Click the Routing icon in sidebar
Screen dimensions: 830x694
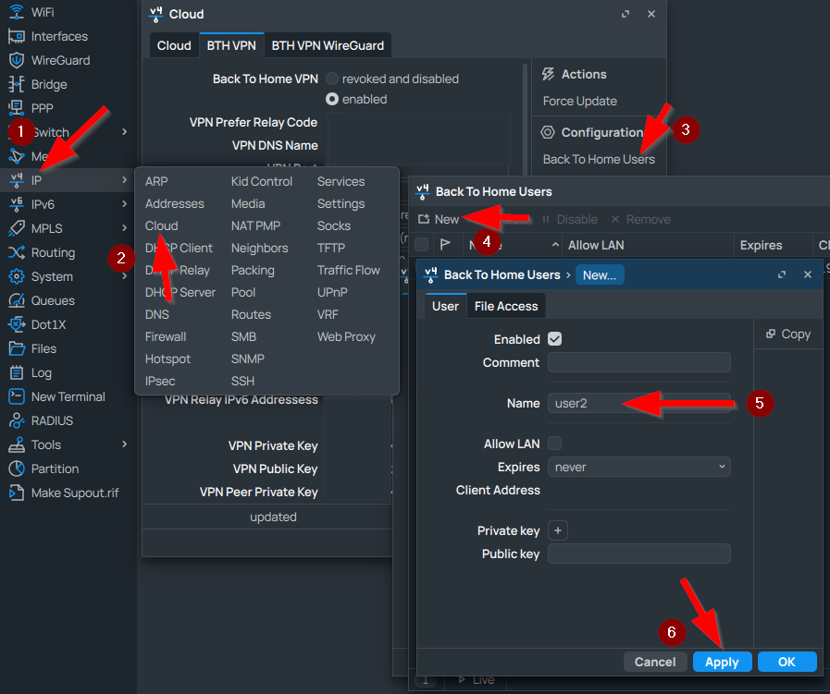tap(17, 252)
